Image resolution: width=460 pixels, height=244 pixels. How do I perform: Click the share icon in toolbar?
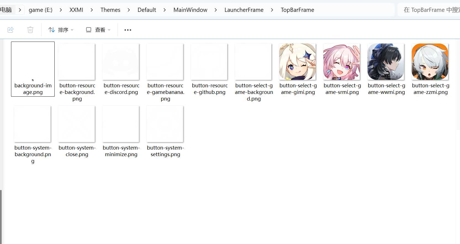click(10, 30)
